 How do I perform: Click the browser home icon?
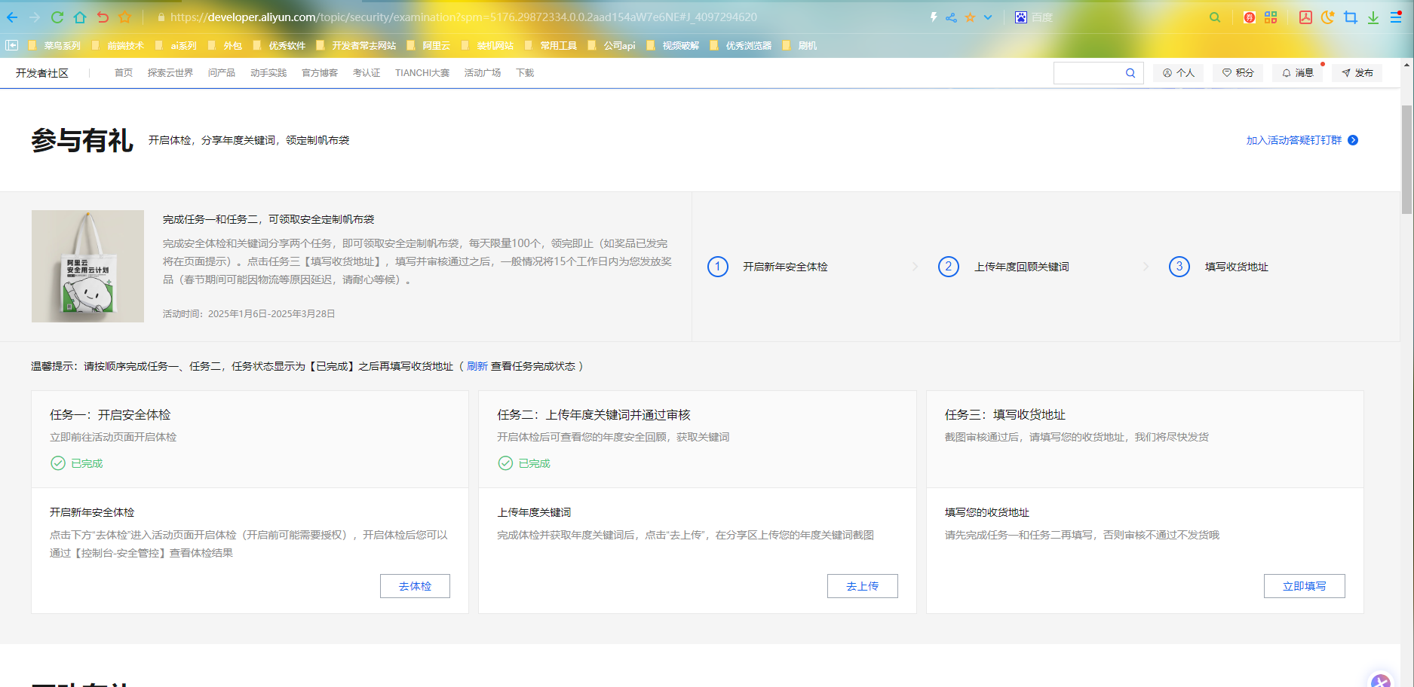80,17
